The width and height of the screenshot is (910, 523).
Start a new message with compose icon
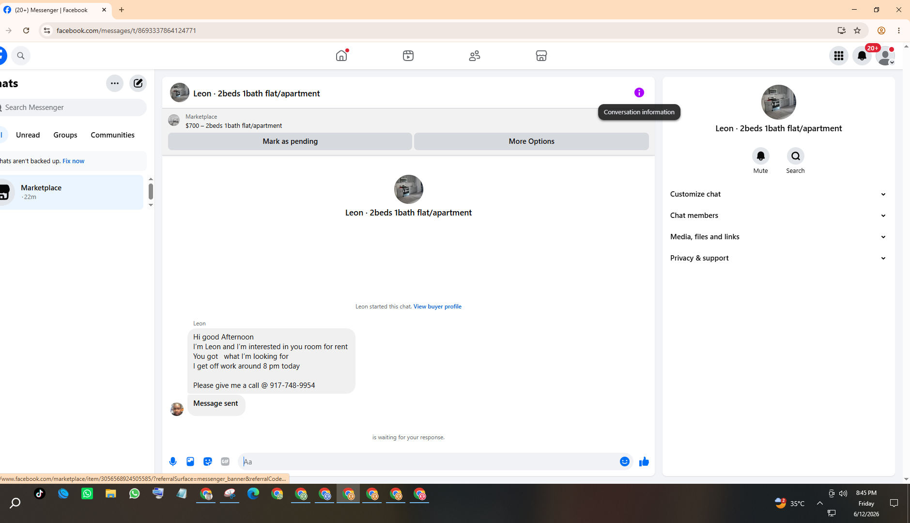(138, 83)
